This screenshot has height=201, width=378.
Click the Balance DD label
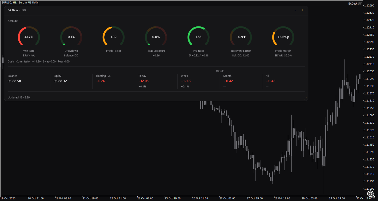click(71, 55)
